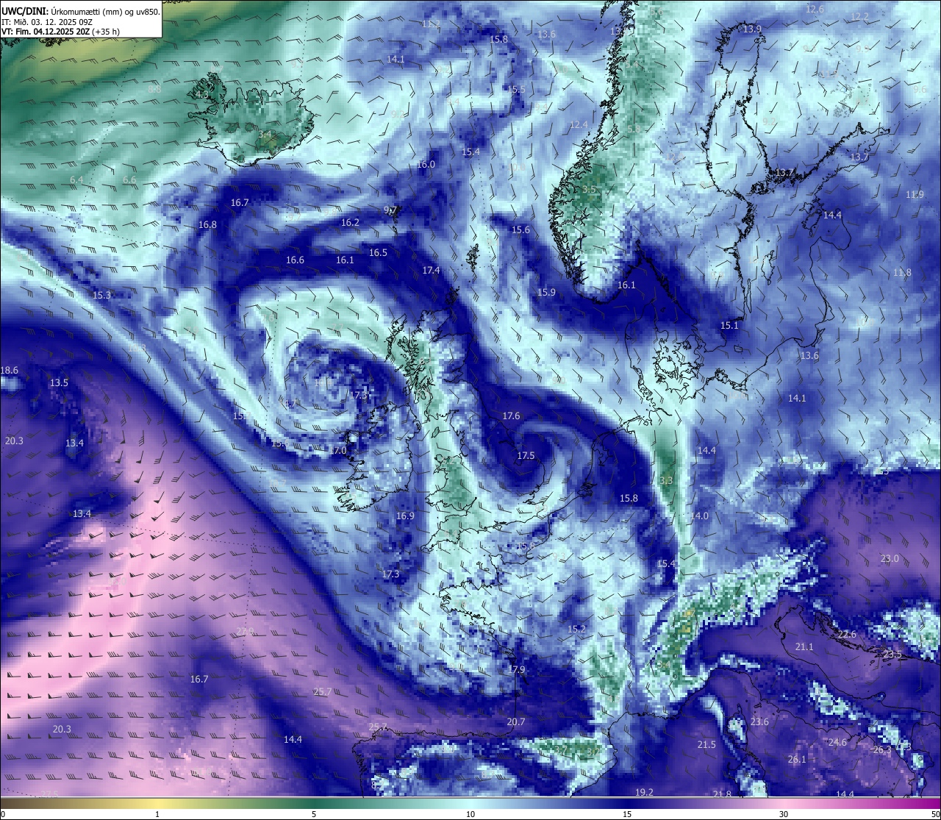
Task: Click the map value label "16.0"
Action: 426,165
